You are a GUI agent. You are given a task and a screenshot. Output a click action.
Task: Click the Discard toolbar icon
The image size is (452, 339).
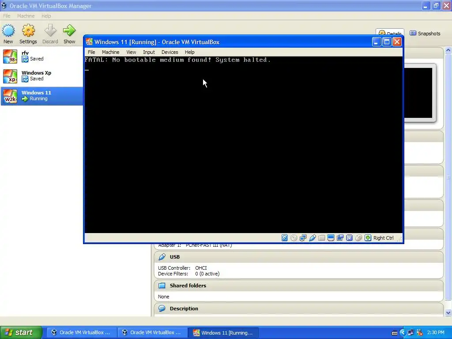click(x=50, y=30)
